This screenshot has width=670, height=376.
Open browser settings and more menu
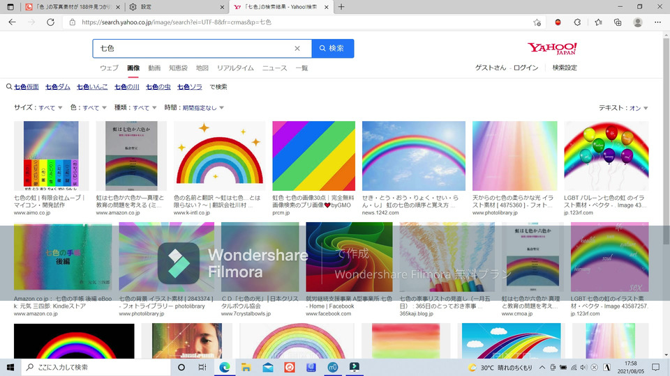[657, 22]
